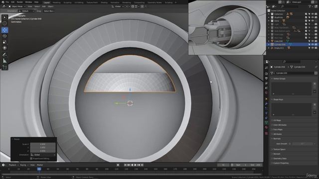Disable Cylinder.058 render camera icon
The width and height of the screenshot is (319, 179).
point(316,44)
